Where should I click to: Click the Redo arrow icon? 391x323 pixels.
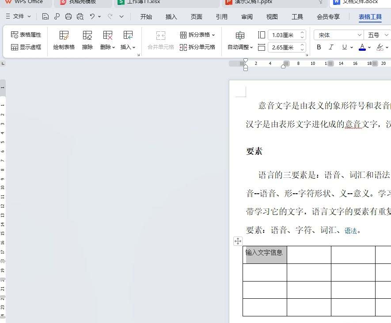(x=110, y=17)
